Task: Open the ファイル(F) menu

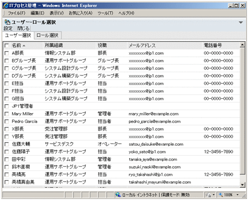Action: coord(17,13)
